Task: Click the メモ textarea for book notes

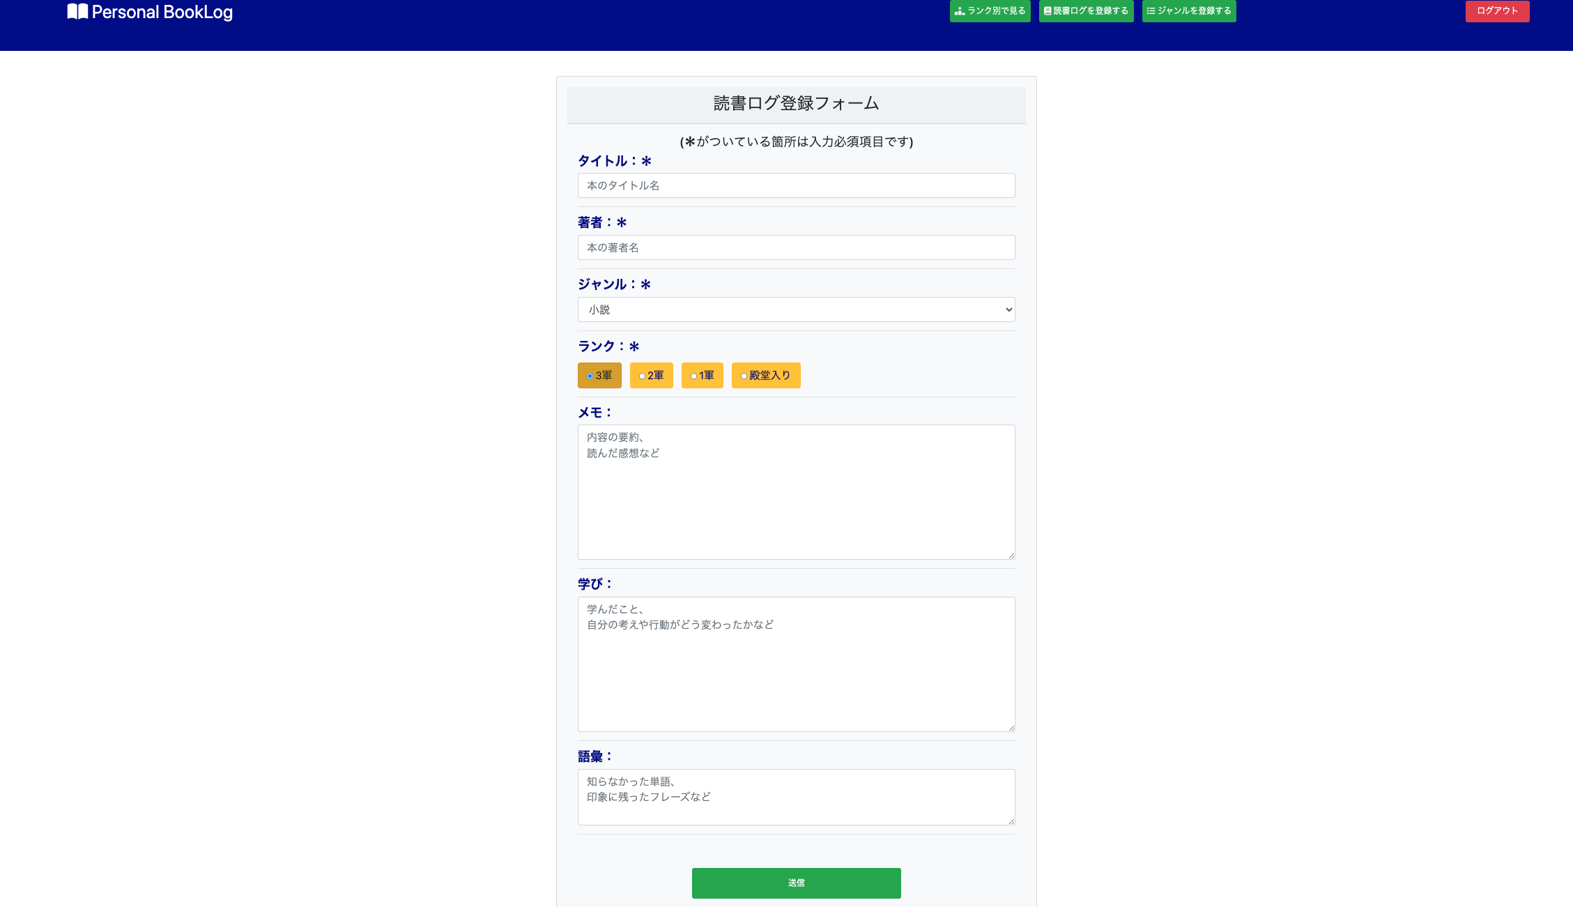Action: pos(796,491)
